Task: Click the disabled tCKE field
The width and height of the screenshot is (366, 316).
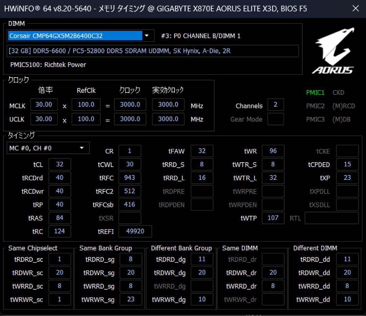Action: click(x=347, y=151)
